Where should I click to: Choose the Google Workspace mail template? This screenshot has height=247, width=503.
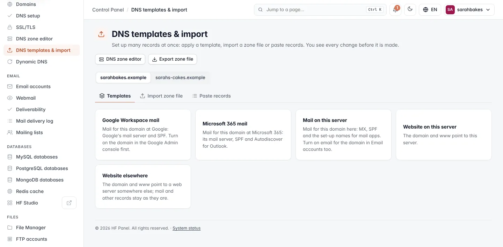coord(143,135)
